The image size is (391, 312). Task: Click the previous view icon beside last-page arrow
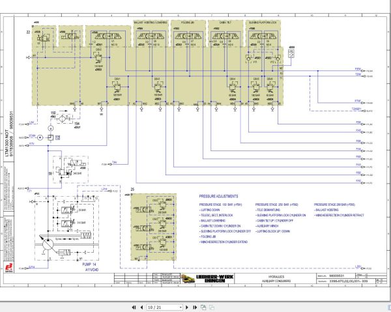pos(203,307)
